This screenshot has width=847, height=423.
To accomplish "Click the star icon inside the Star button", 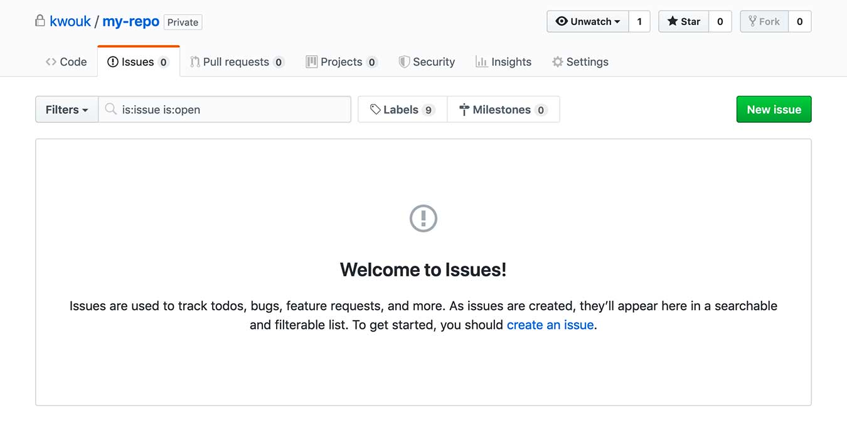I will 671,21.
